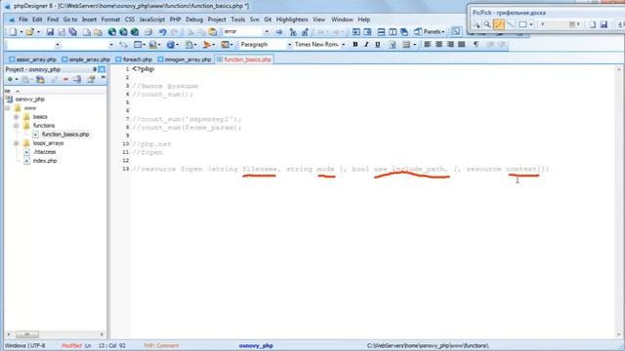This screenshot has height=351, width=625.
Task: Open the Paragraph style dropdown
Action: [x=289, y=45]
